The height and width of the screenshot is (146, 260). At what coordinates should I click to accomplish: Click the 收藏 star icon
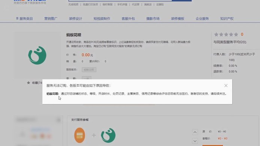[29, 83]
